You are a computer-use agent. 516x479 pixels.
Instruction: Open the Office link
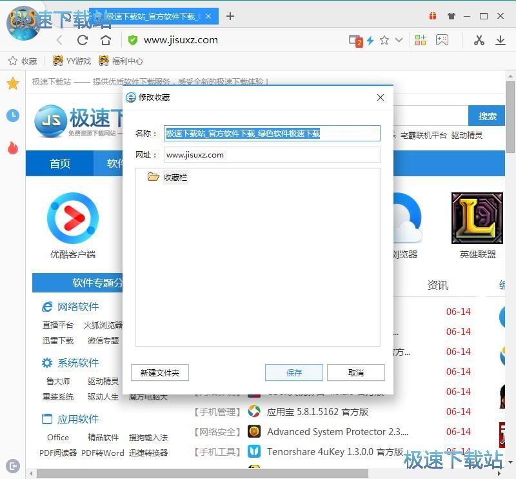coord(58,437)
